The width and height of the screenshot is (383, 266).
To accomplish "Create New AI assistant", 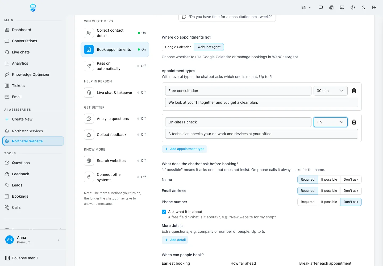I will click(x=33, y=119).
